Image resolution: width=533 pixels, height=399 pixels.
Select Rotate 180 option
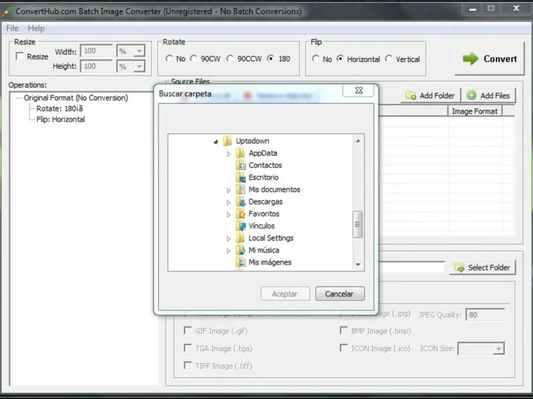270,59
